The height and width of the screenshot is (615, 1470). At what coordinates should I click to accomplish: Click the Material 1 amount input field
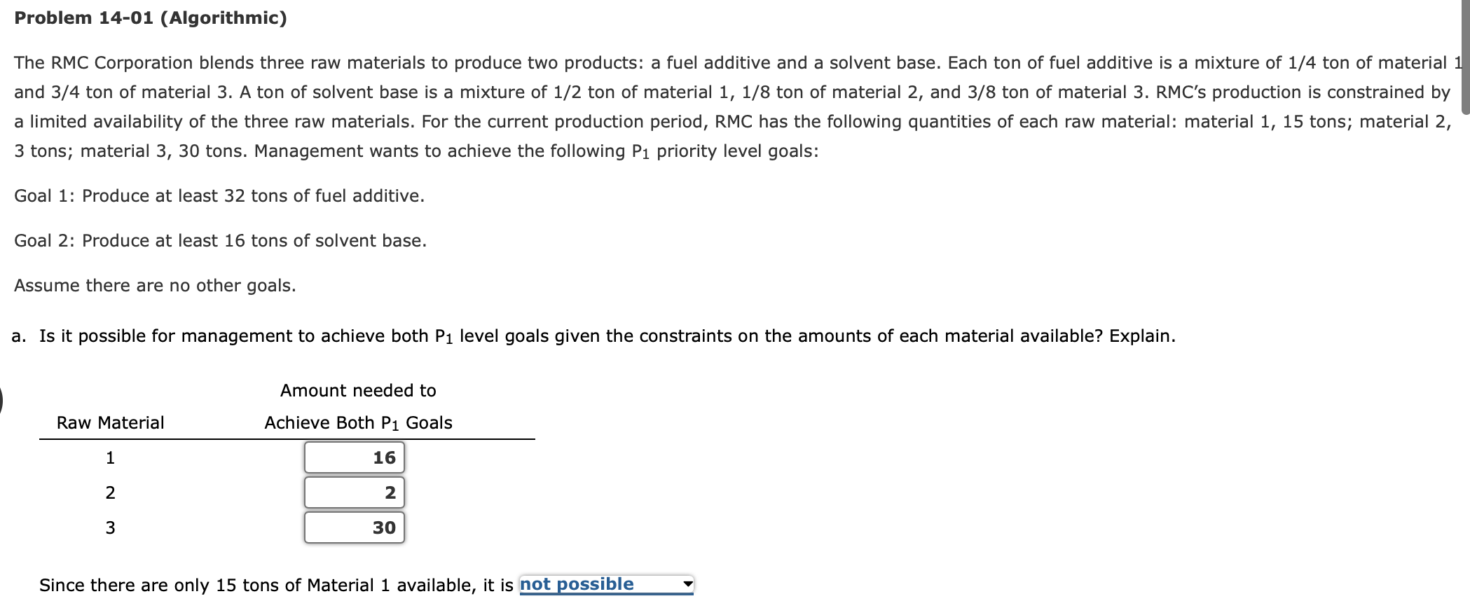(354, 456)
